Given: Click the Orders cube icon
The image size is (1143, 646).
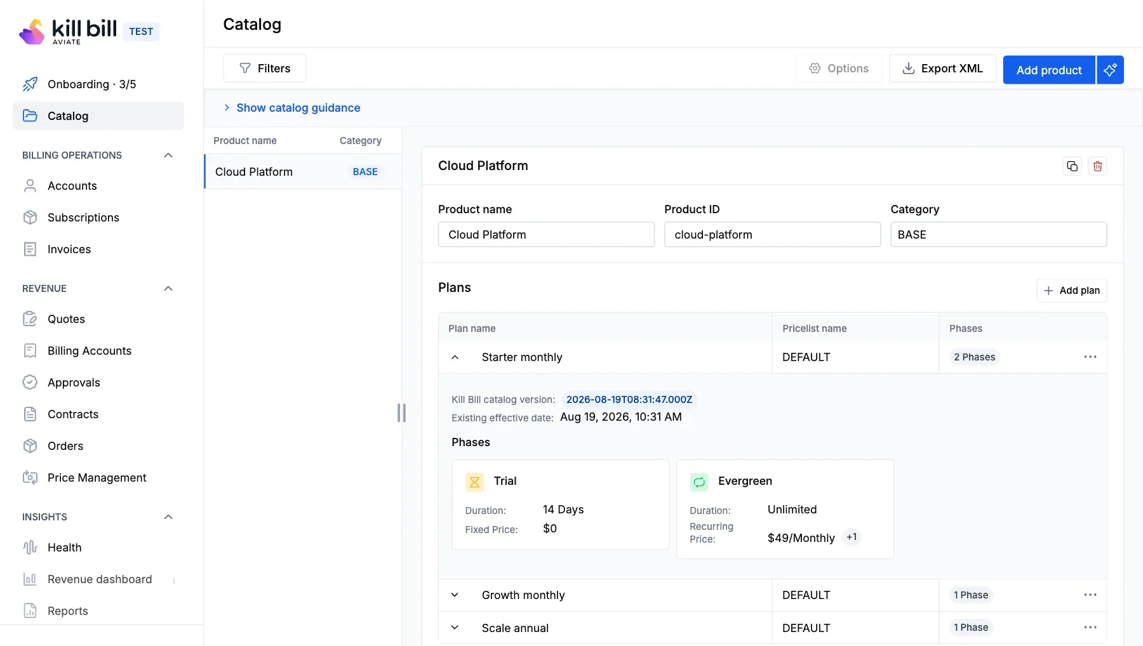Looking at the screenshot, I should point(30,446).
